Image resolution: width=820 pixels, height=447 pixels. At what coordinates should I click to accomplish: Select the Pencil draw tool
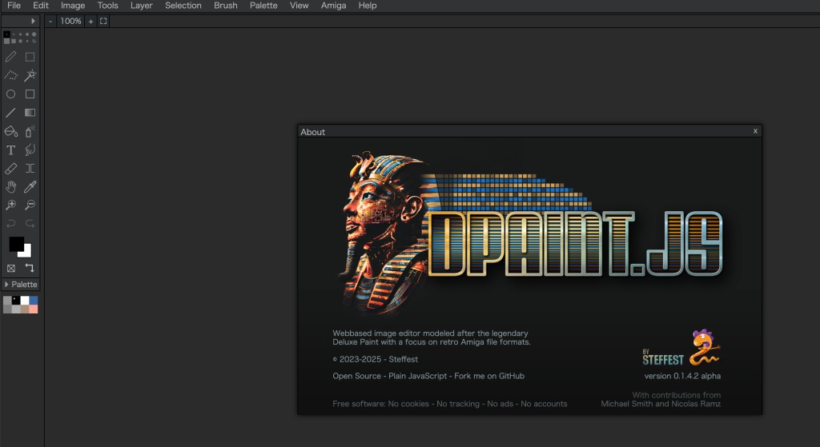pos(11,57)
